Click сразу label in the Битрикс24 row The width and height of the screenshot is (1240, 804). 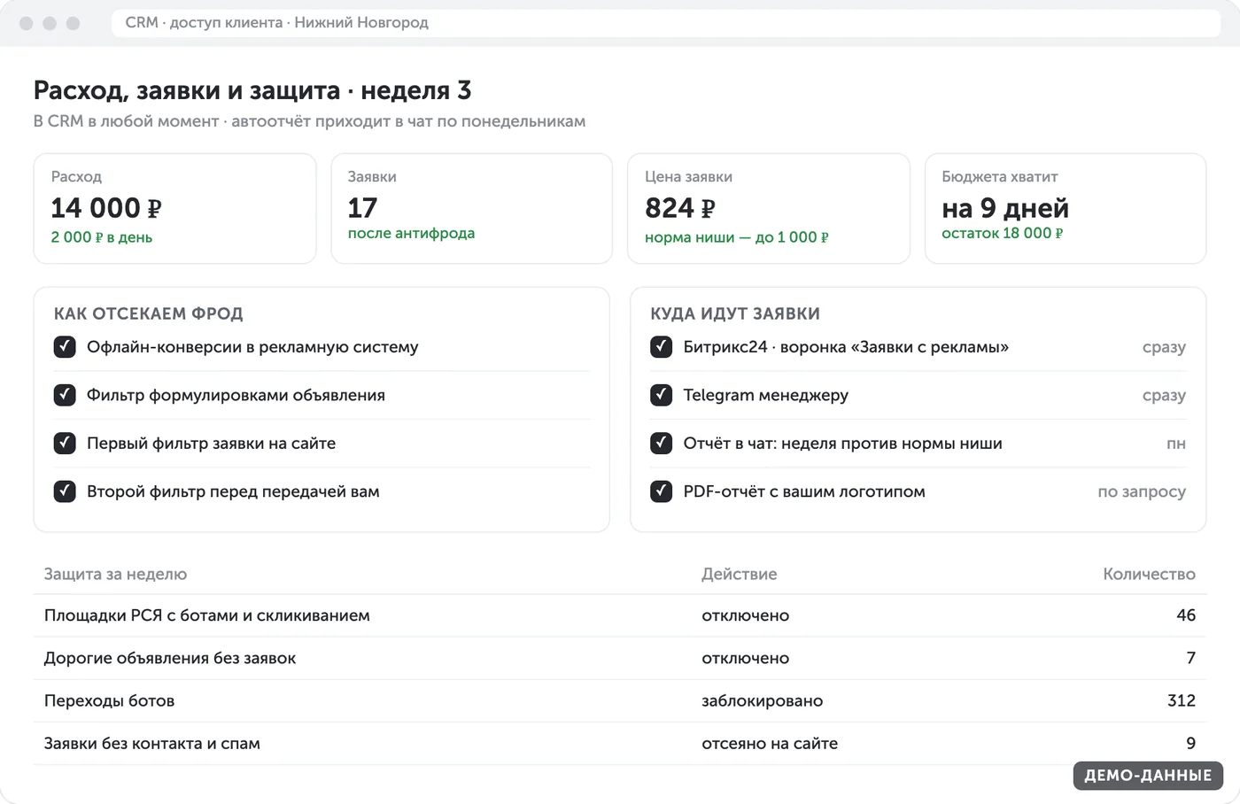[x=1164, y=347]
